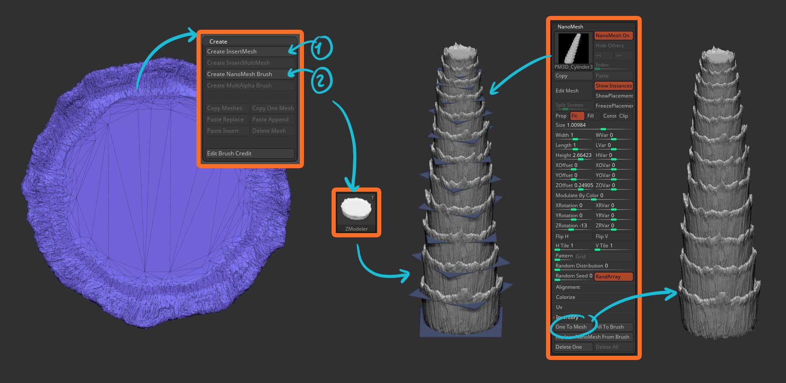Adjust the Size 1.00984 slider
This screenshot has height=383, width=786.
click(x=593, y=126)
